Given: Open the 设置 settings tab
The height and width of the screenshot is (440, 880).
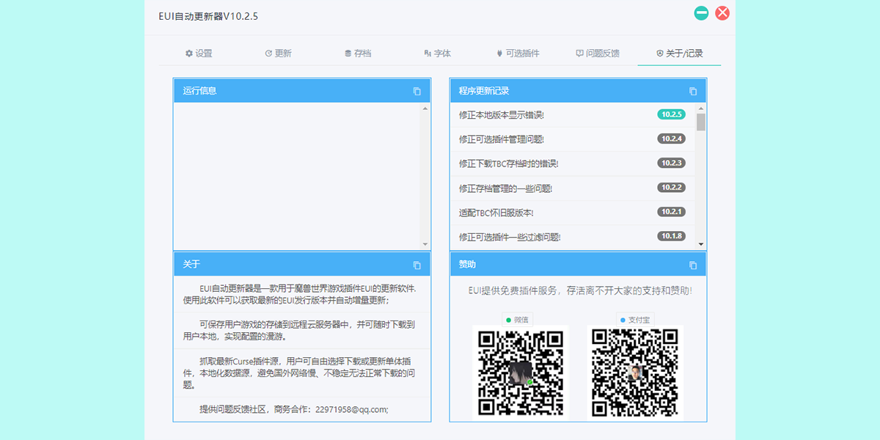Looking at the screenshot, I should point(199,54).
